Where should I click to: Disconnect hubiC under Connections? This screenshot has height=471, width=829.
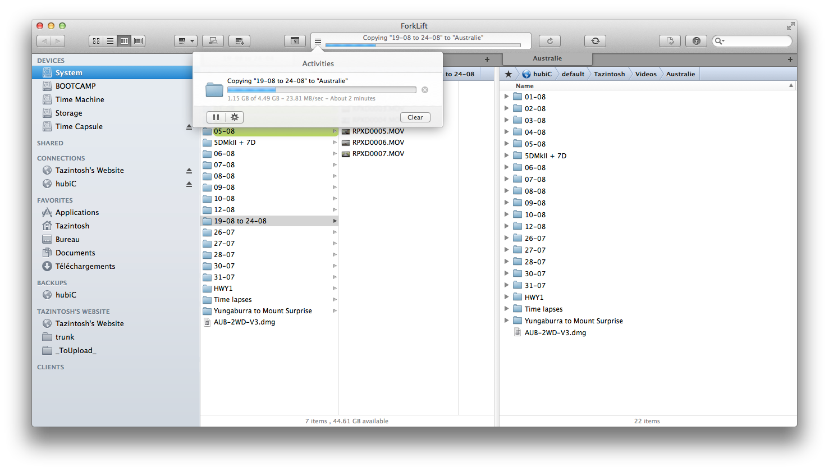189,184
